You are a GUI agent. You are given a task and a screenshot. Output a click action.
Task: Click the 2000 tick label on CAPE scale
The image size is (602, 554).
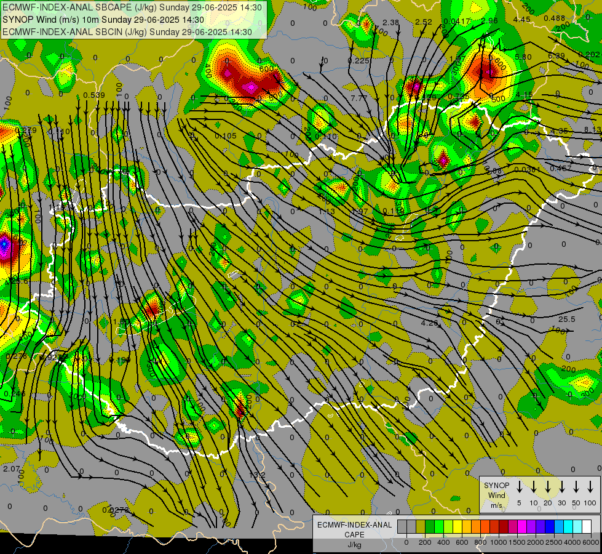[x=536, y=542]
